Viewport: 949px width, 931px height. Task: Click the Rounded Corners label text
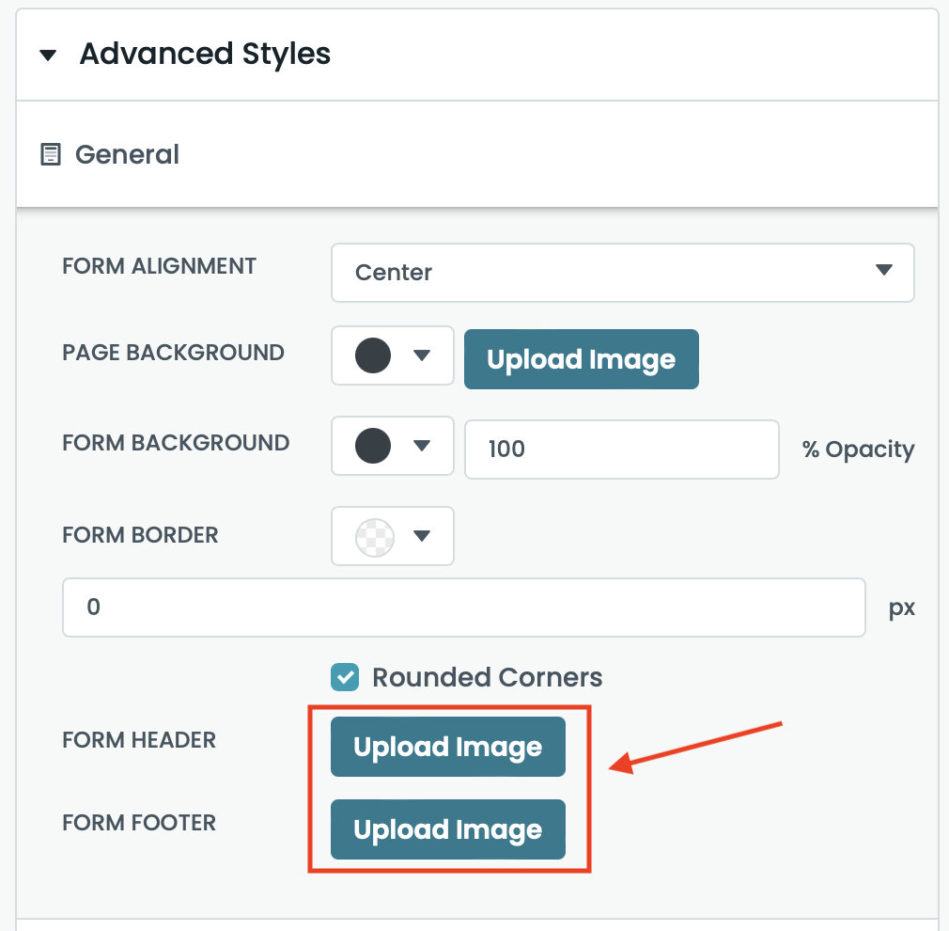[x=487, y=677]
